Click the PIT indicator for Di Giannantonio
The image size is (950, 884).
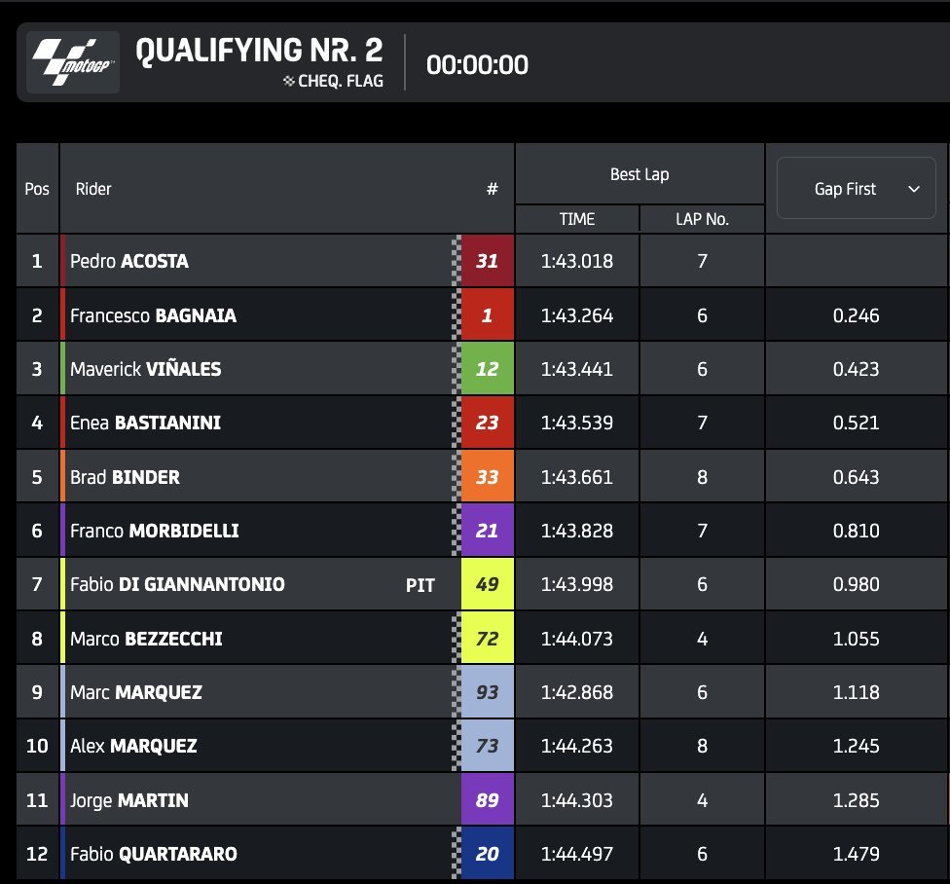420,585
